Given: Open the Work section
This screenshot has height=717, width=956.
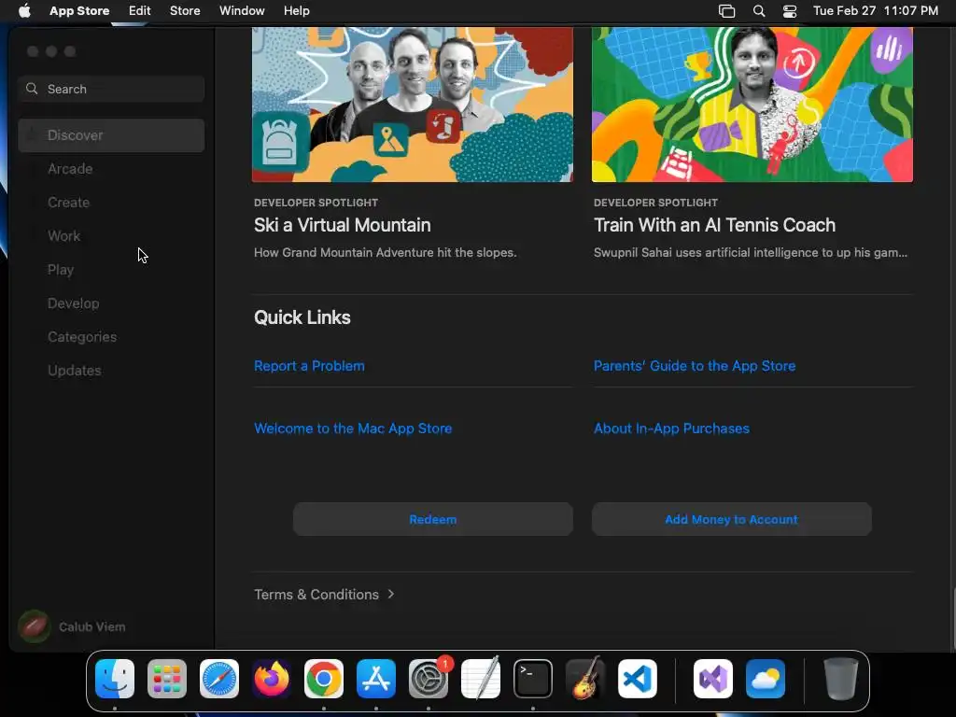Looking at the screenshot, I should click(111, 236).
